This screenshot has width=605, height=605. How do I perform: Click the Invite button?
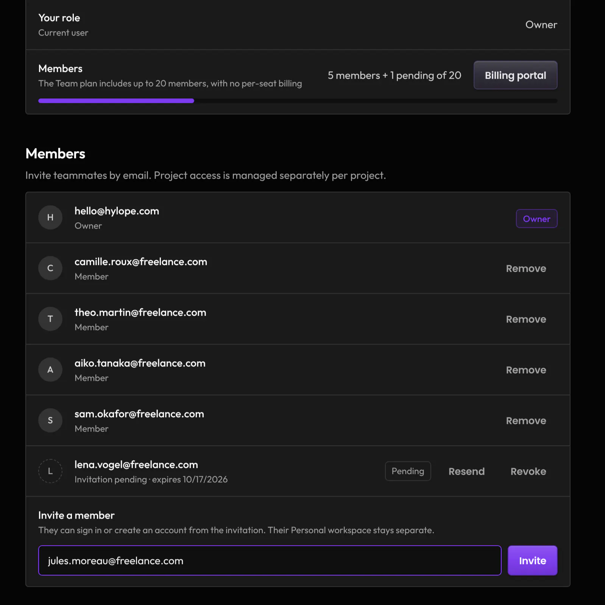(532, 560)
